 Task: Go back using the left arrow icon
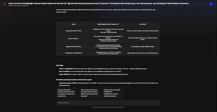[5, 4]
